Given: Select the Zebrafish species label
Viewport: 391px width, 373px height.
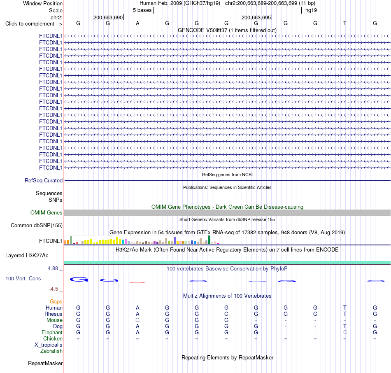Looking at the screenshot, I should 51,351.
